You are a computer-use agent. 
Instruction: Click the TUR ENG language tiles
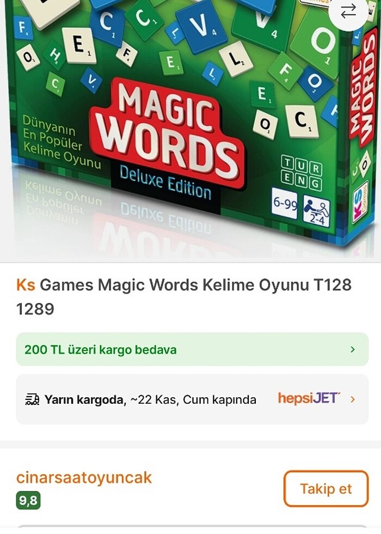pos(301,172)
